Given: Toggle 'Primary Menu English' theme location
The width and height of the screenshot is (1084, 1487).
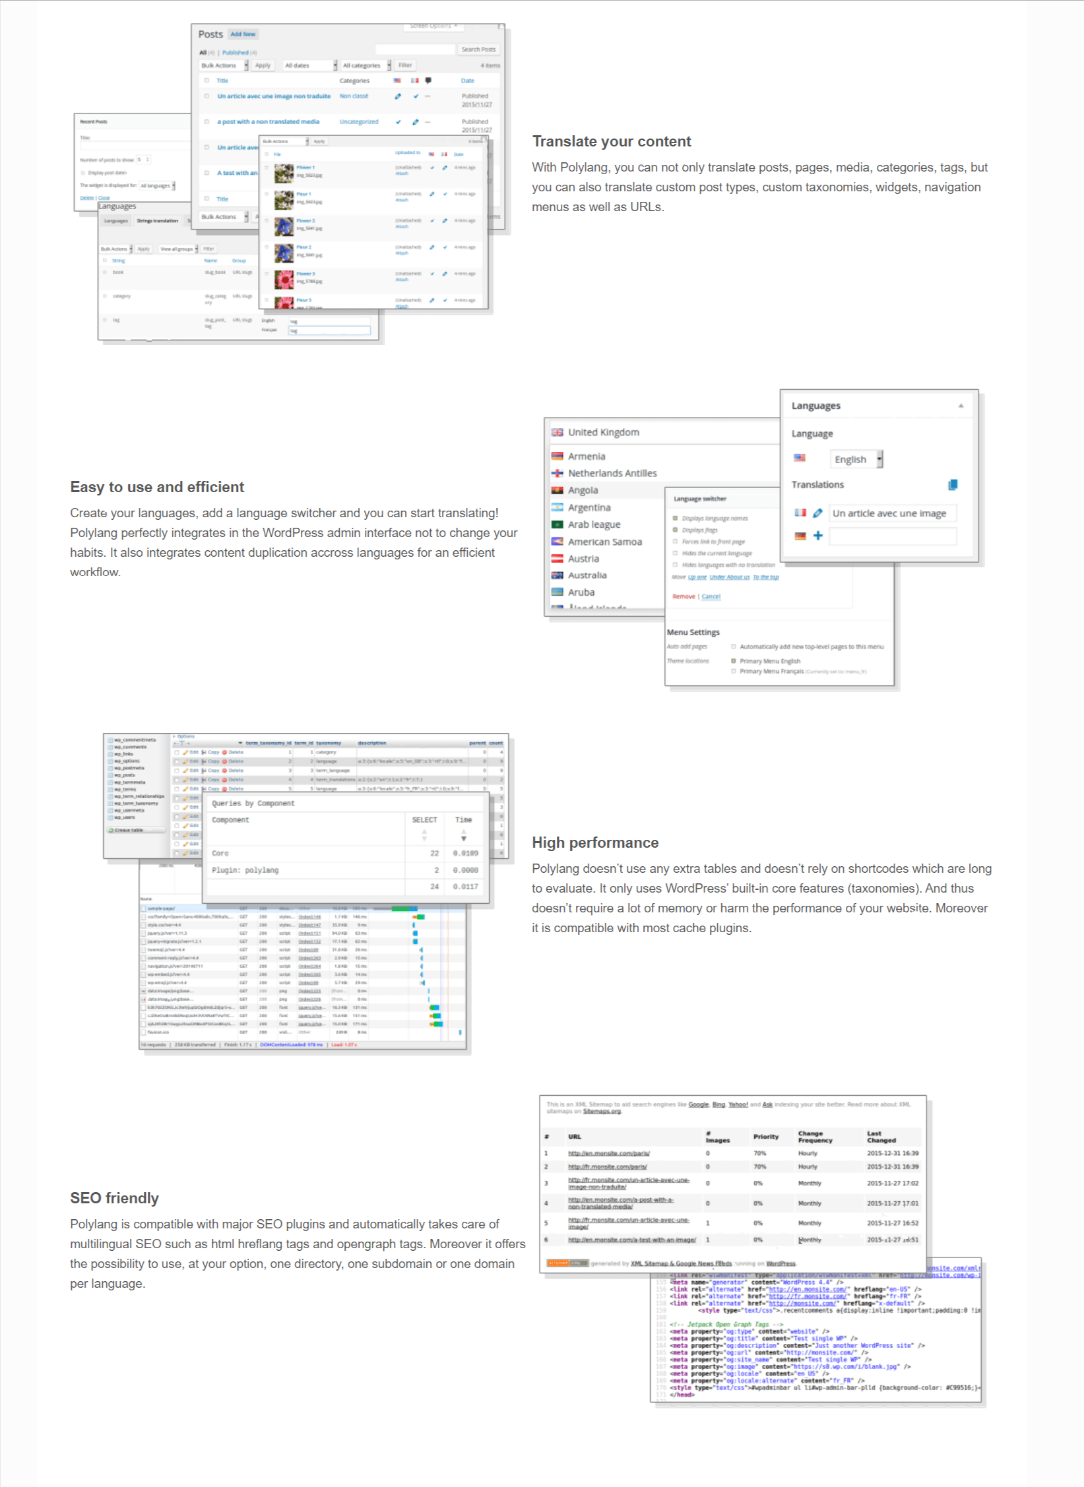Looking at the screenshot, I should click(734, 660).
